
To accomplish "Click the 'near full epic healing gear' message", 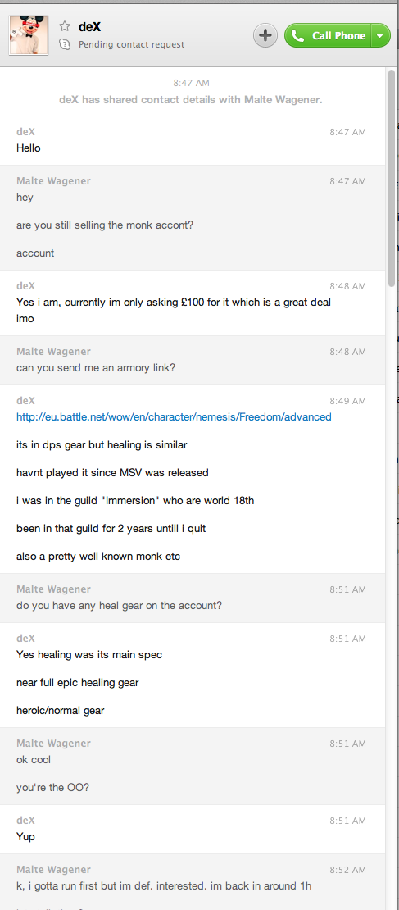I will [78, 682].
